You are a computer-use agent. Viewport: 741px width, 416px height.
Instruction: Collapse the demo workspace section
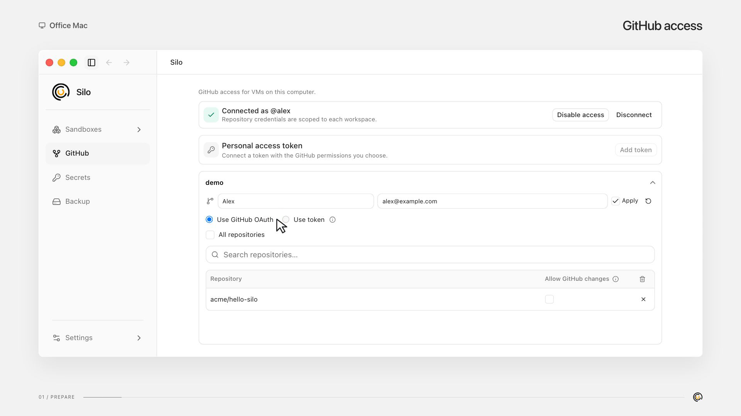click(x=653, y=183)
